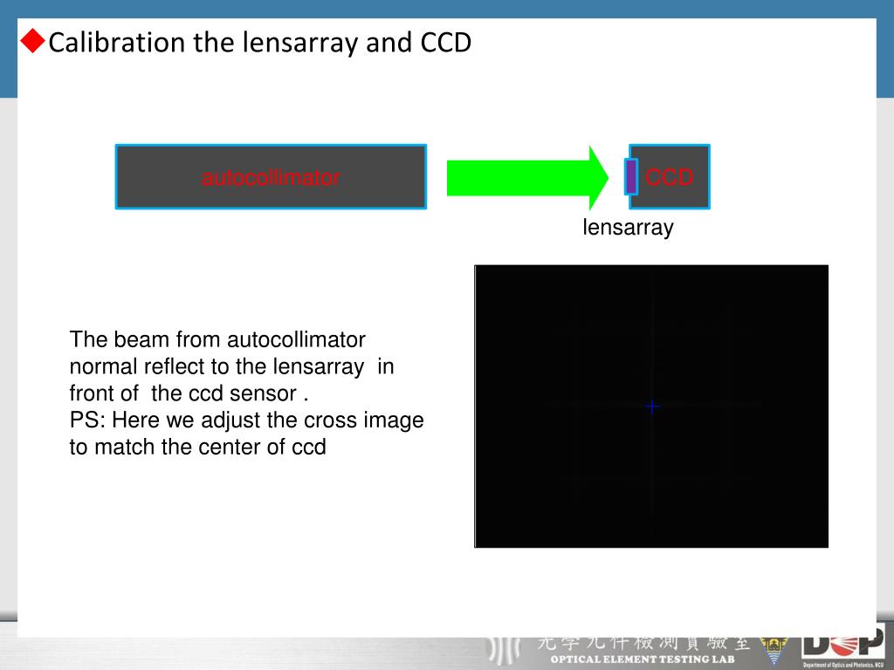Click the slide title 'Calibration the lensarray and CCD'
894x670 pixels.
(x=260, y=43)
